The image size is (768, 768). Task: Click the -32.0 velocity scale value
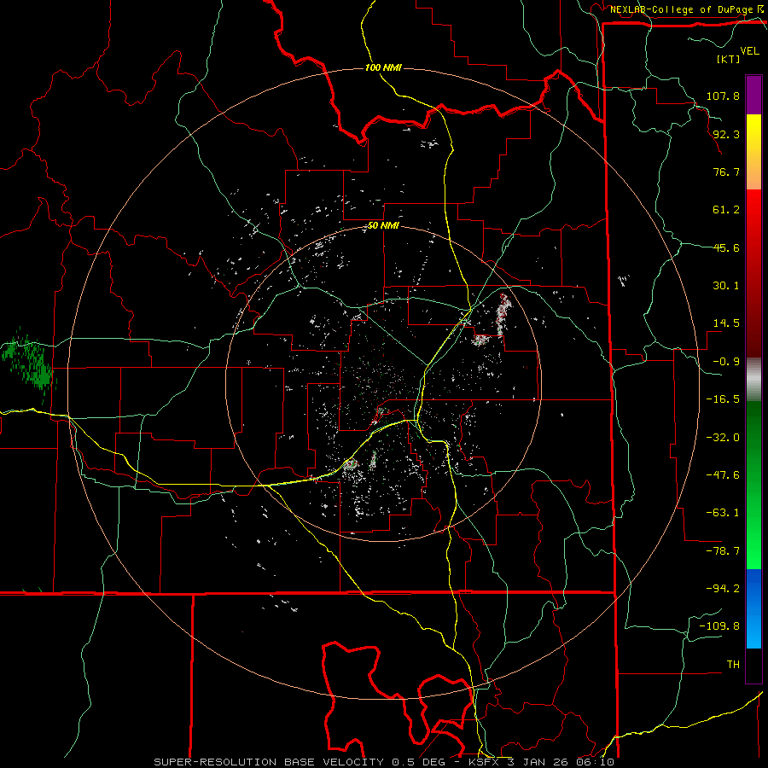tap(723, 438)
